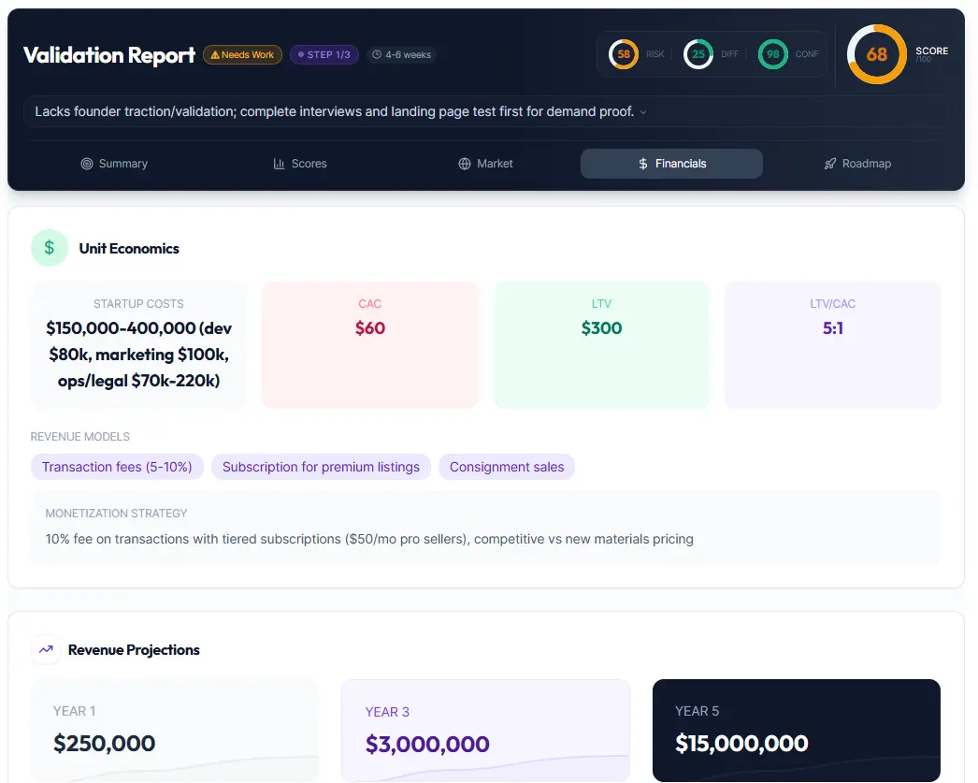The image size is (978, 783).
Task: Select the Subscription for premium listings chip
Action: click(x=321, y=466)
